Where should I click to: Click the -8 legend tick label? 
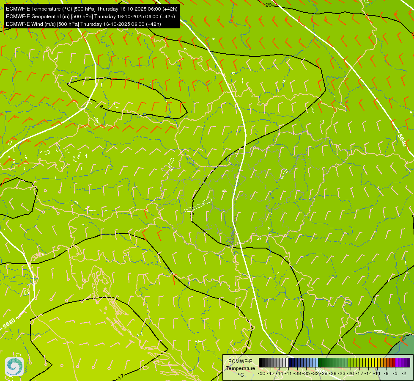point(386,373)
